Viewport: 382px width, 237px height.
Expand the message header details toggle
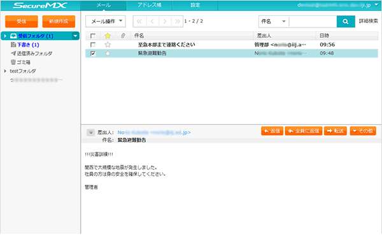coord(90,133)
